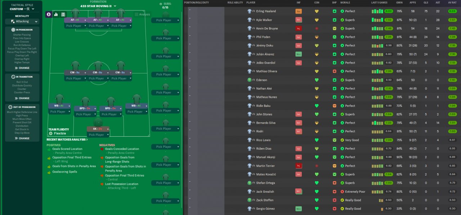Click the Analysis button on the pitch
Image resolution: width=461 pixels, height=215 pixels.
(x=142, y=14)
